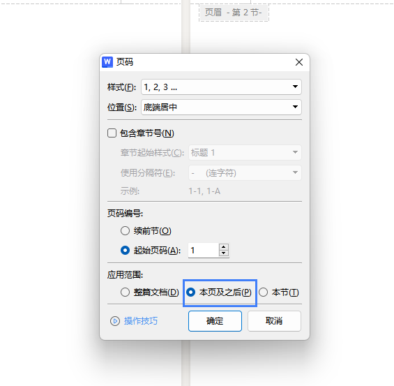The image size is (394, 386).
Task: Increase starting page number with up arrow
Action: click(x=224, y=247)
